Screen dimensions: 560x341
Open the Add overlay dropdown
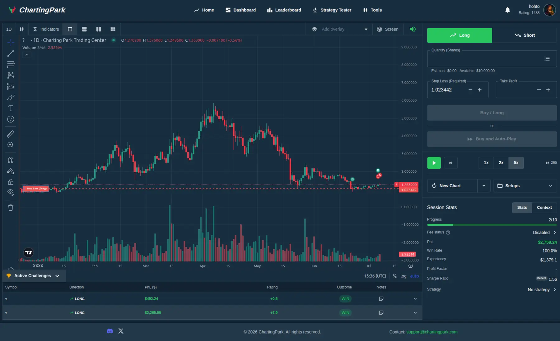[340, 29]
